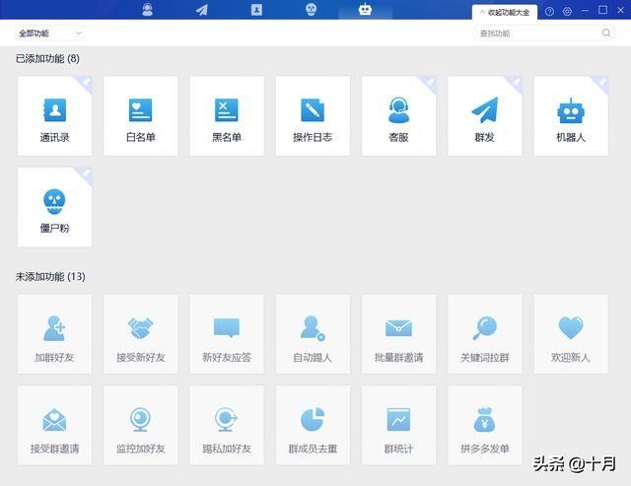Open the 白名单 whitelist function
The width and height of the screenshot is (631, 486).
click(x=140, y=116)
